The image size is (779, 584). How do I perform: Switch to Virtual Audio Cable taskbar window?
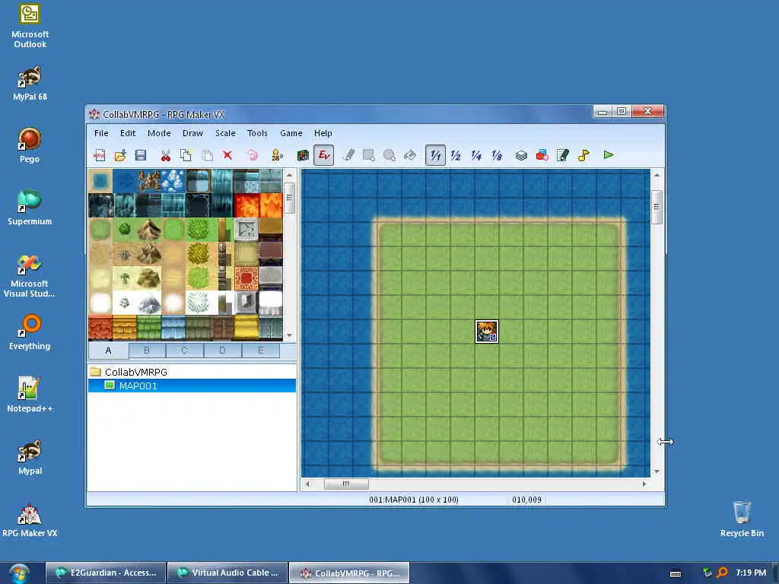click(x=227, y=573)
